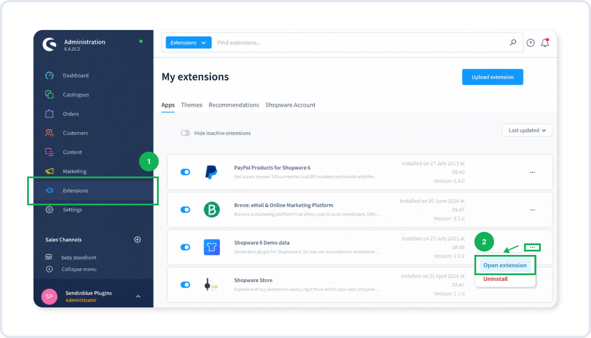Deactivate the Brevo extension toggle

click(x=185, y=209)
